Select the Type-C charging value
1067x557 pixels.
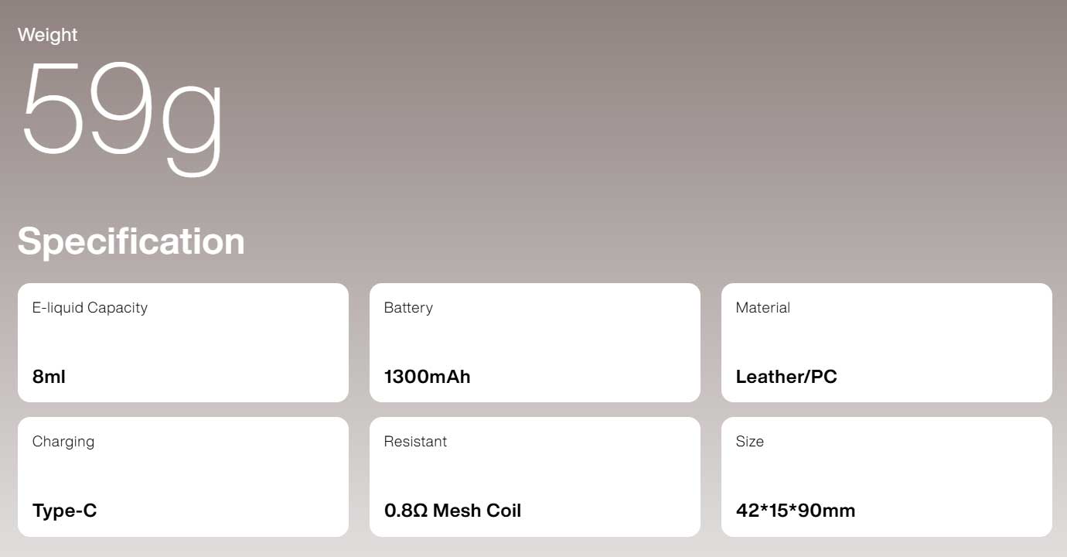coord(65,511)
